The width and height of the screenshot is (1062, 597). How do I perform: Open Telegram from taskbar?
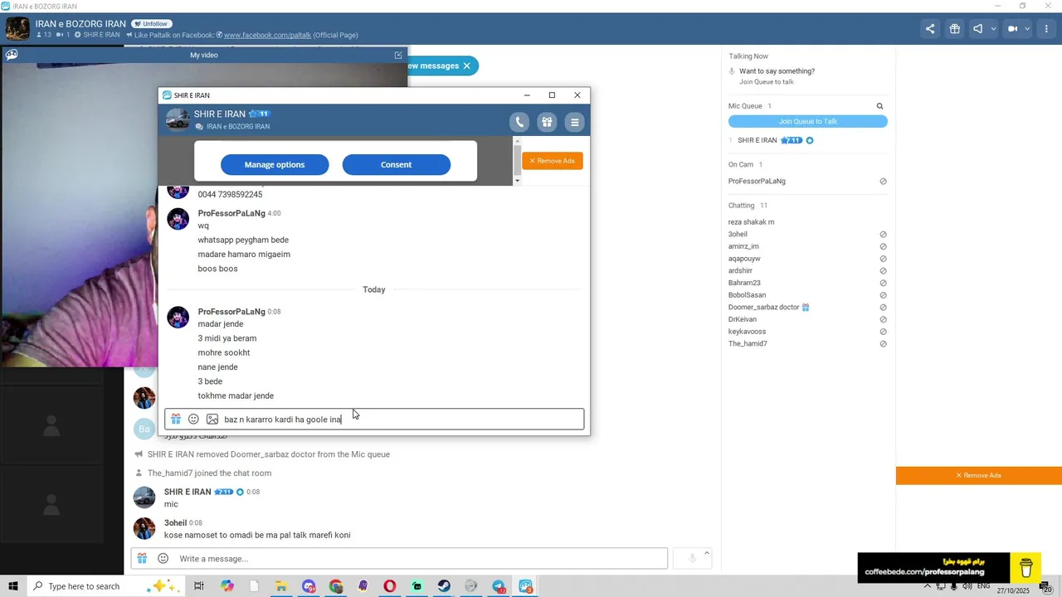(499, 586)
